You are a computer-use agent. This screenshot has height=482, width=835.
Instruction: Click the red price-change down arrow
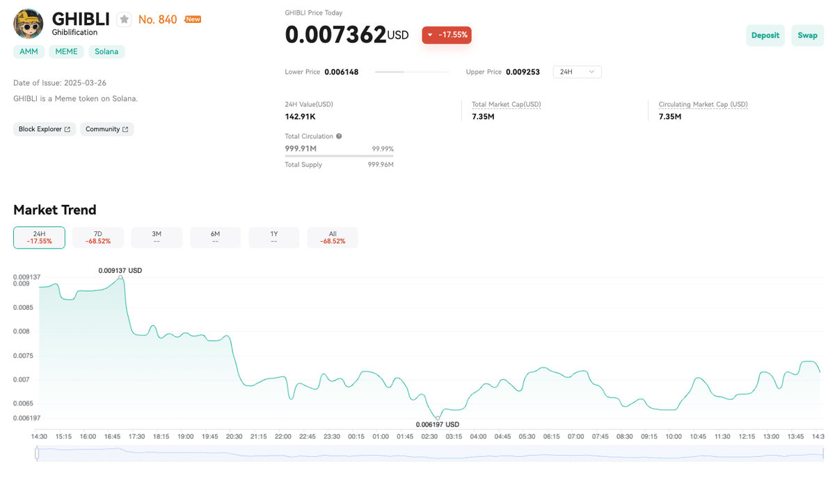tap(431, 35)
